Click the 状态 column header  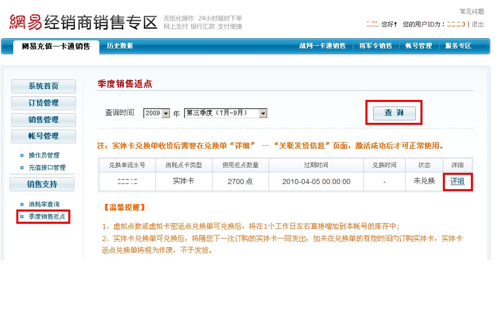(424, 165)
